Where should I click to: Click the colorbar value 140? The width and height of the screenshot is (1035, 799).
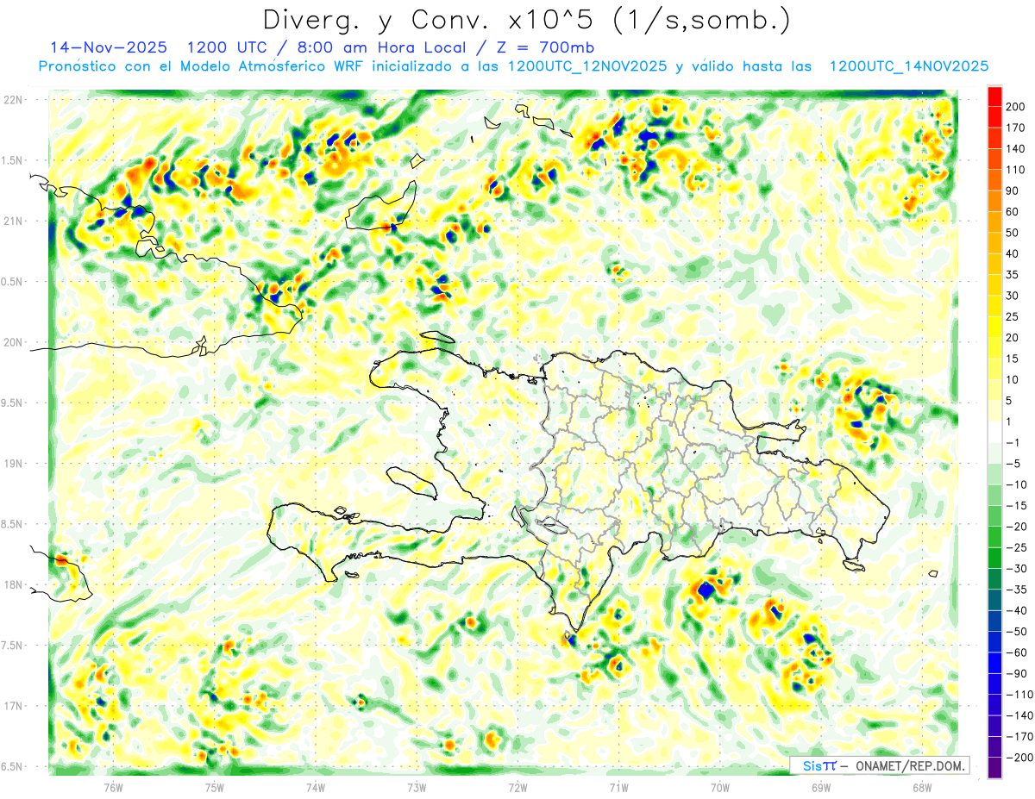[x=1017, y=149]
